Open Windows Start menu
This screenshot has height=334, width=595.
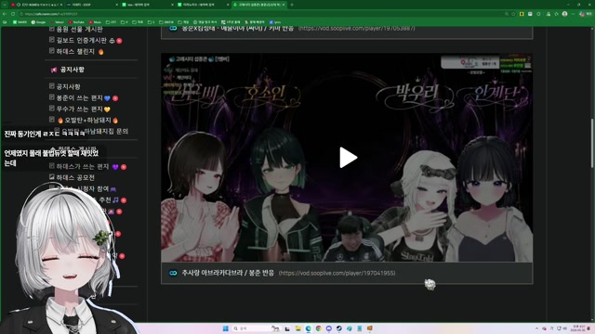(225, 328)
